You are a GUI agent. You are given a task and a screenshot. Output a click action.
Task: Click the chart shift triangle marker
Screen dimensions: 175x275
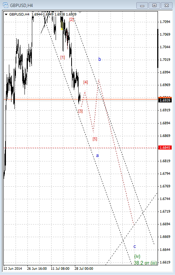[x=80, y=13]
